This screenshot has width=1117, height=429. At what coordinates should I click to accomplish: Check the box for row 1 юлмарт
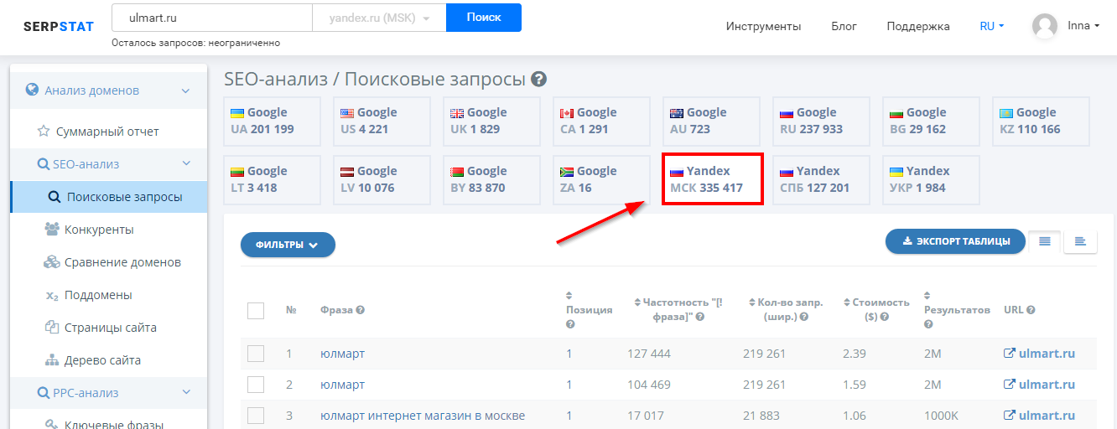(x=256, y=354)
